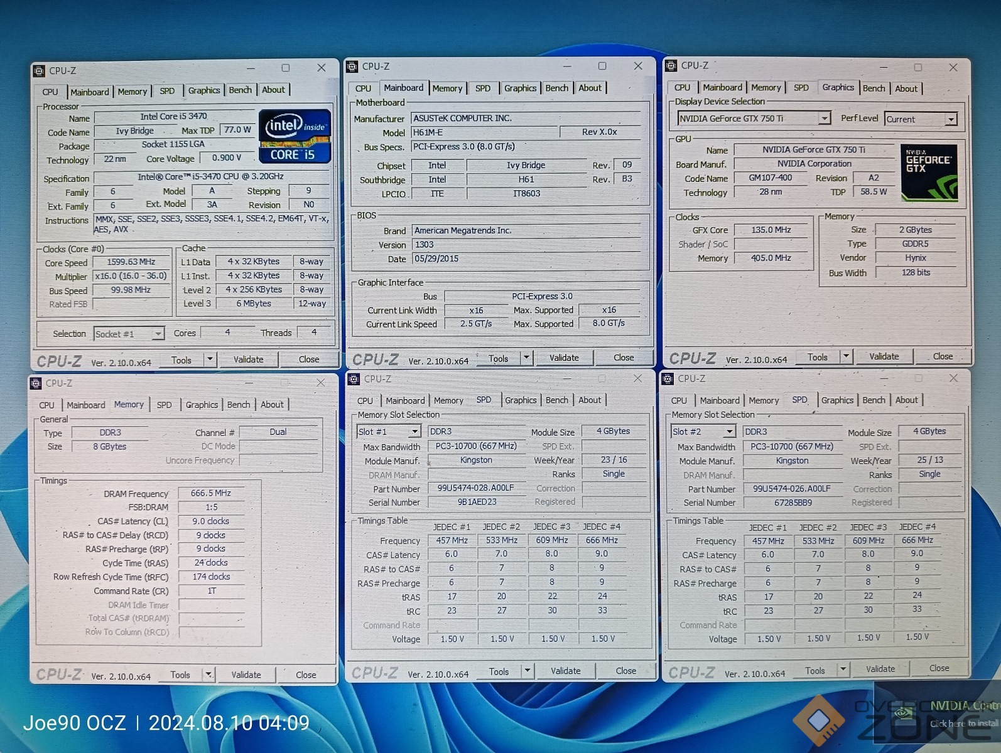Select the SPD tab in the Motherboard window

click(483, 88)
